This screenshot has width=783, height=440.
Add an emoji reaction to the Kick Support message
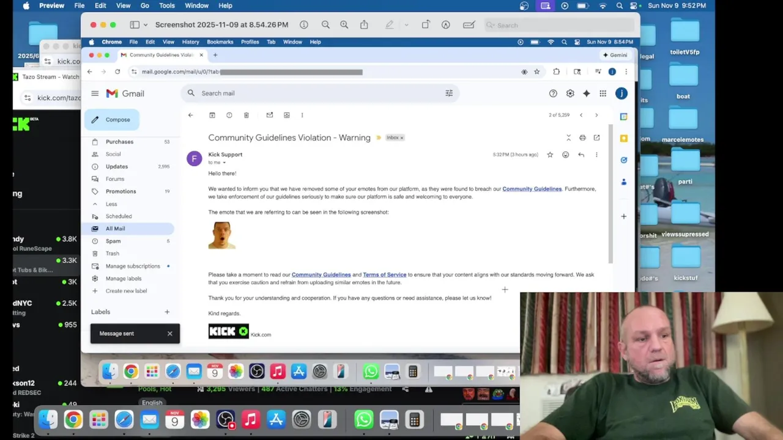coord(565,155)
